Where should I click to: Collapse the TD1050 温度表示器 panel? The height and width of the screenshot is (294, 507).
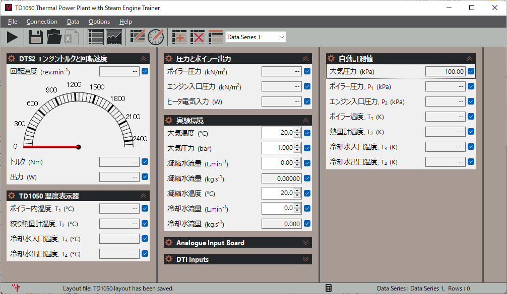143,196
